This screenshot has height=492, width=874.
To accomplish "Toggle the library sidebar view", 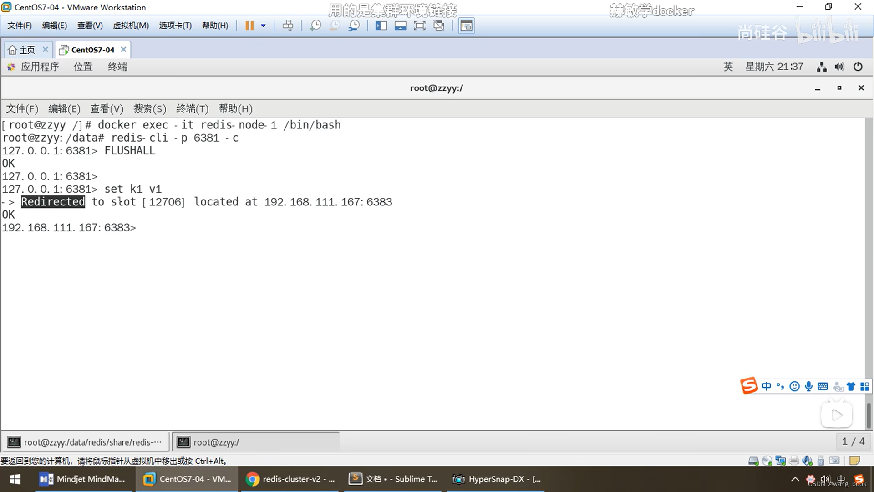I will coord(381,26).
